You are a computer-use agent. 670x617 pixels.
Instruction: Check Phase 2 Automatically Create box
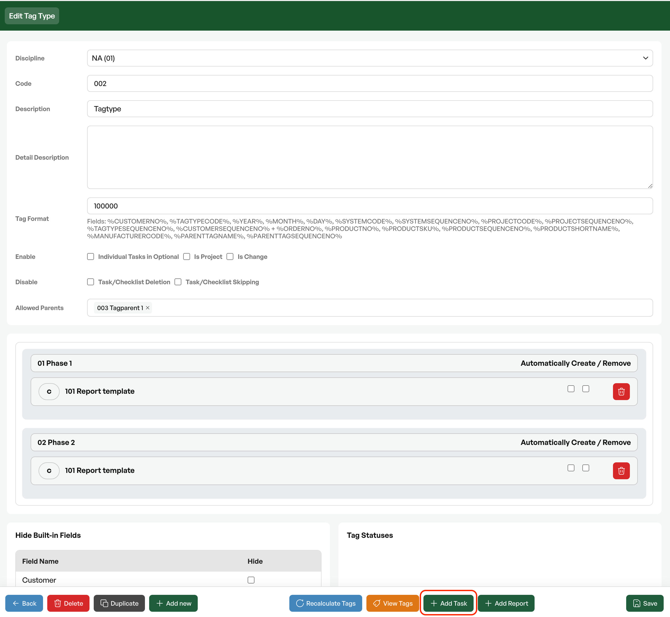[x=571, y=468]
